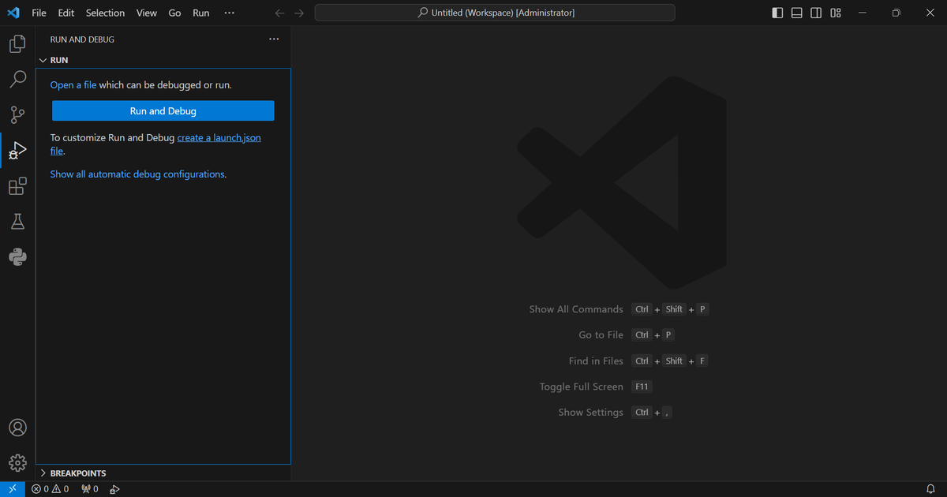Open the Explorer view in activity bar
947x497 pixels.
17,44
